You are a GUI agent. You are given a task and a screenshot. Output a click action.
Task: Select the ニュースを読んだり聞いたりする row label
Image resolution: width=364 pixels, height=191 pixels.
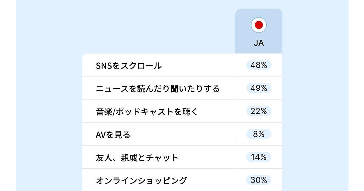(x=157, y=89)
